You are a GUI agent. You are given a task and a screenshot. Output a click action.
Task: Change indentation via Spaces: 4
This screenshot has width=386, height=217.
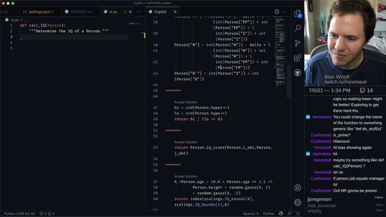tap(251, 213)
